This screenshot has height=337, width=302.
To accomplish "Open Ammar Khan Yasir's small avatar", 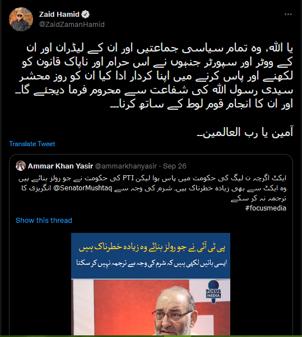I will pos(21,166).
